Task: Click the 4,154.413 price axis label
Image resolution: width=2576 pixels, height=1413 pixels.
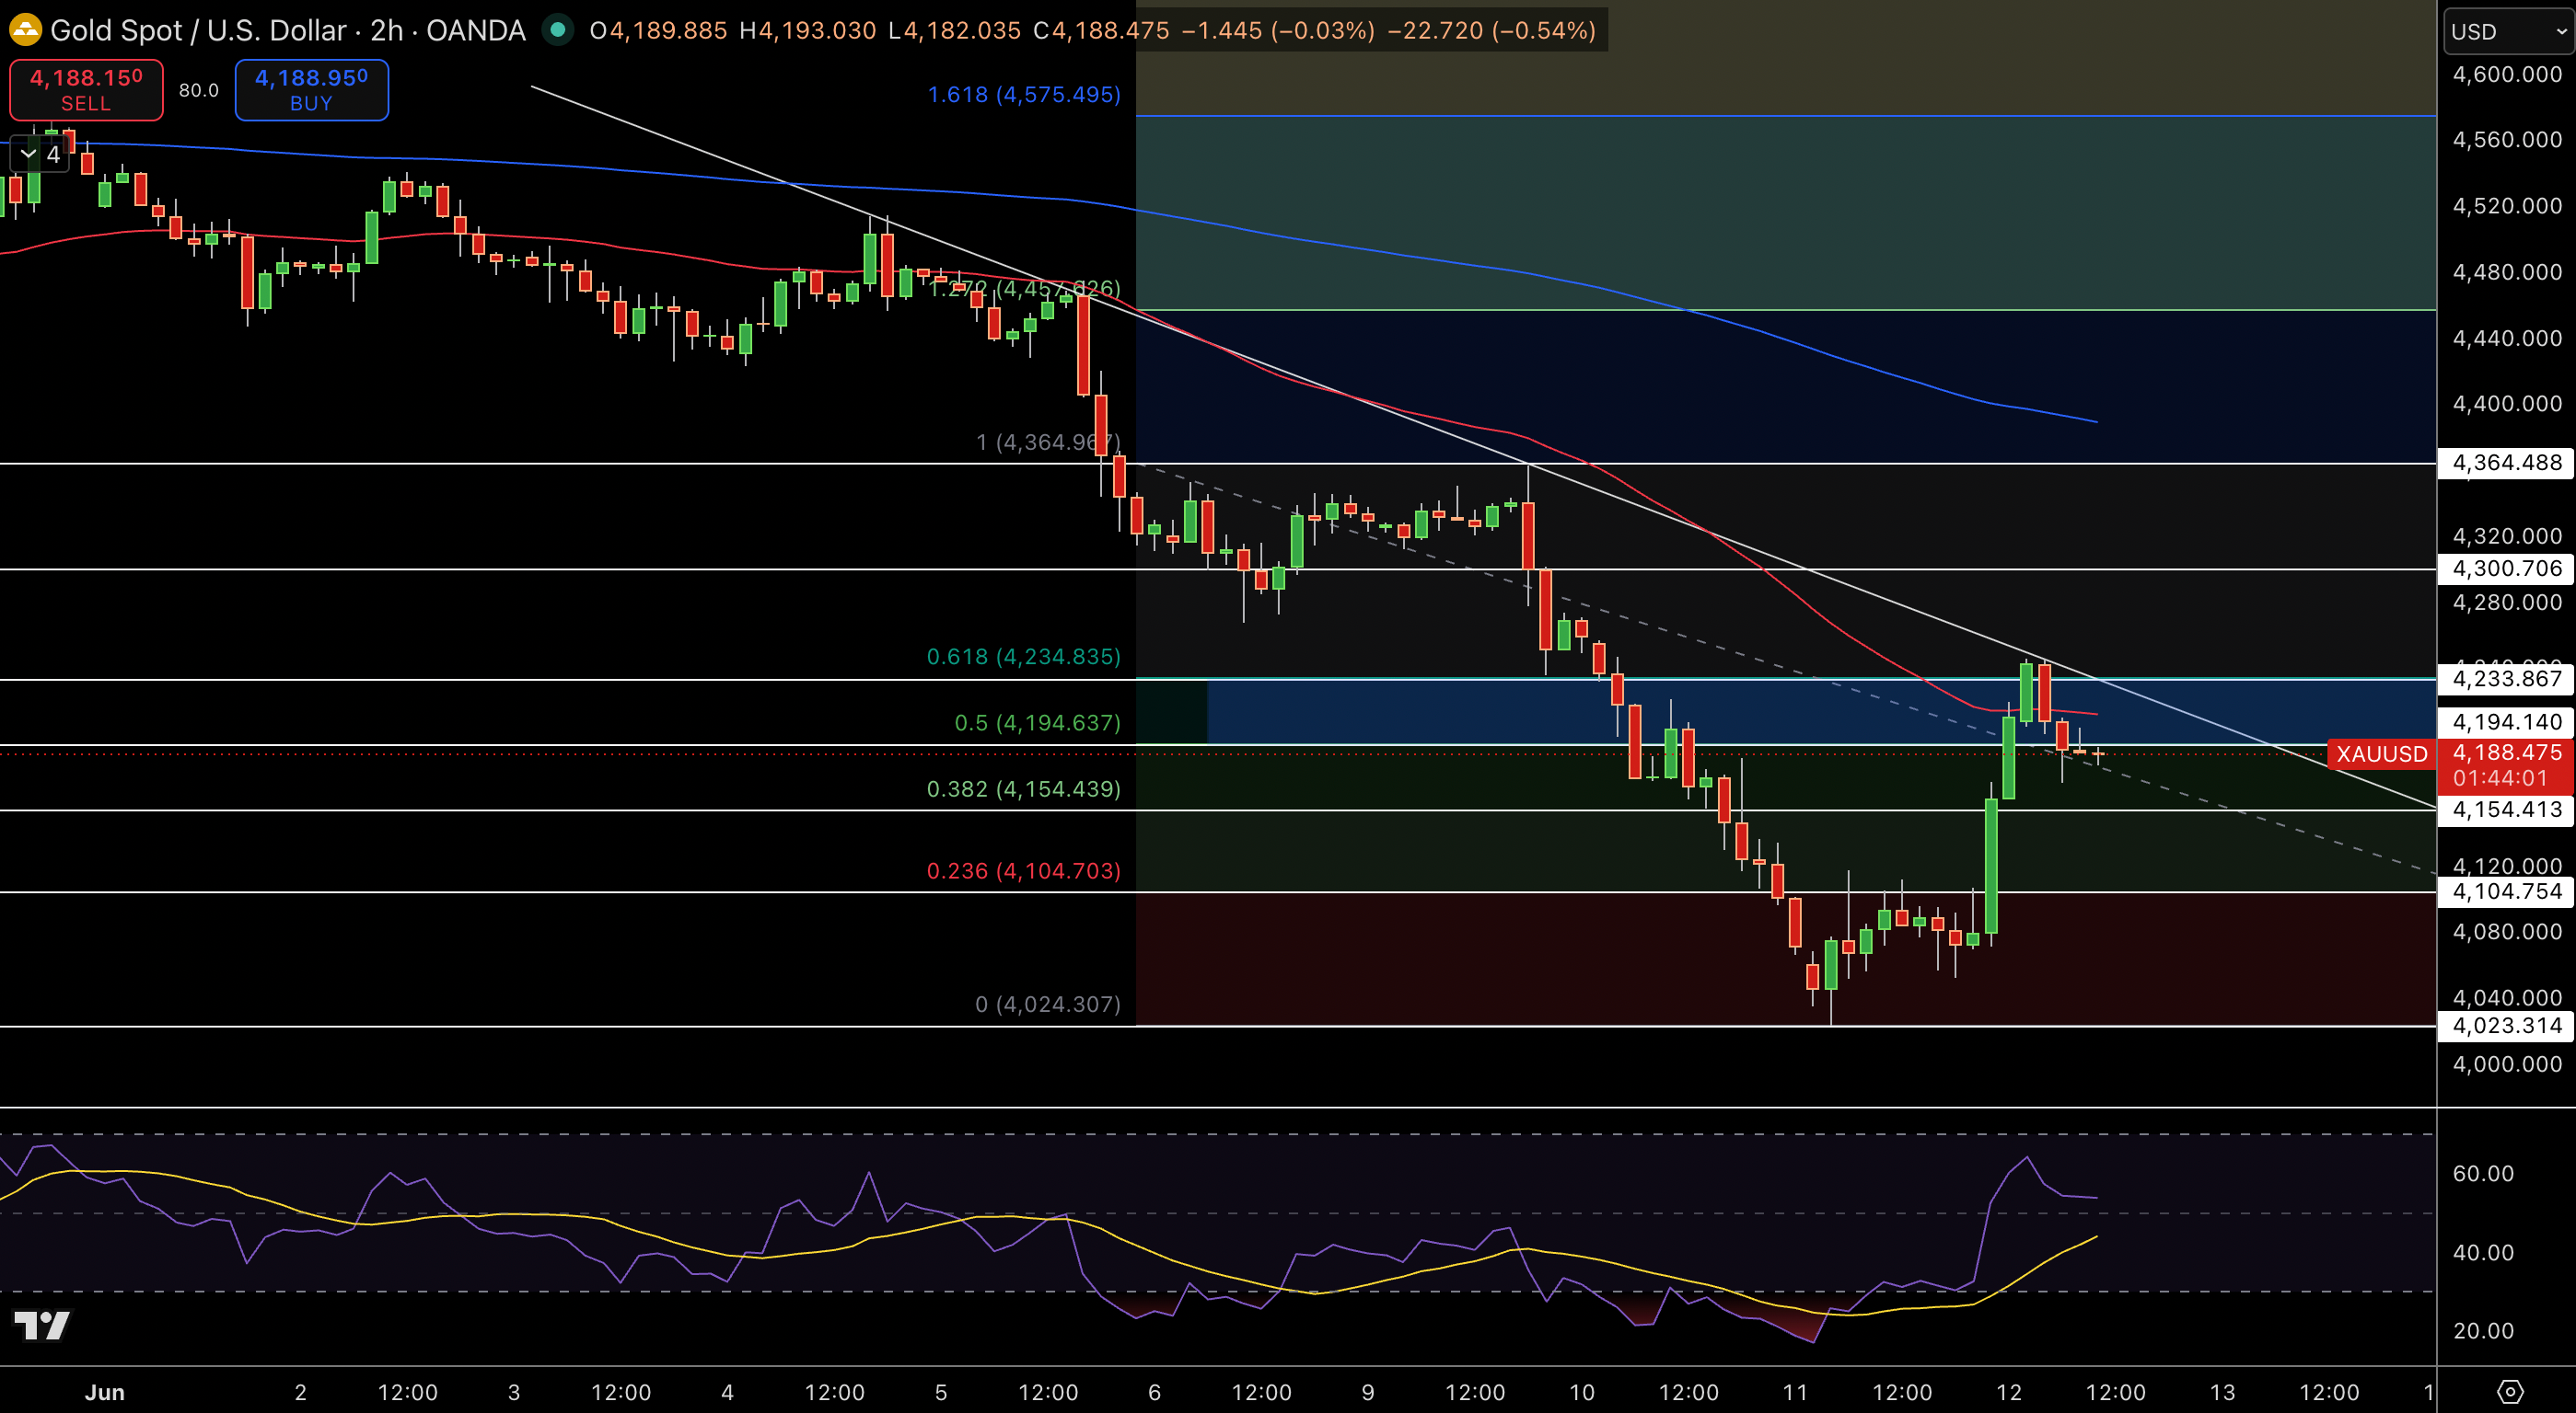Action: [x=2506, y=810]
